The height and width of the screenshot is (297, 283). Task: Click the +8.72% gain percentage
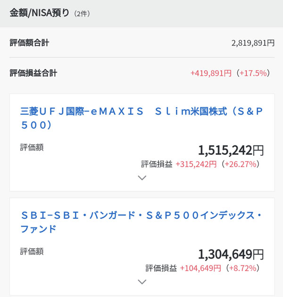pos(244,268)
